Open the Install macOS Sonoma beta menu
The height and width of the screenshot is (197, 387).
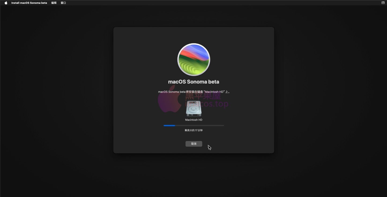pyautogui.click(x=29, y=3)
